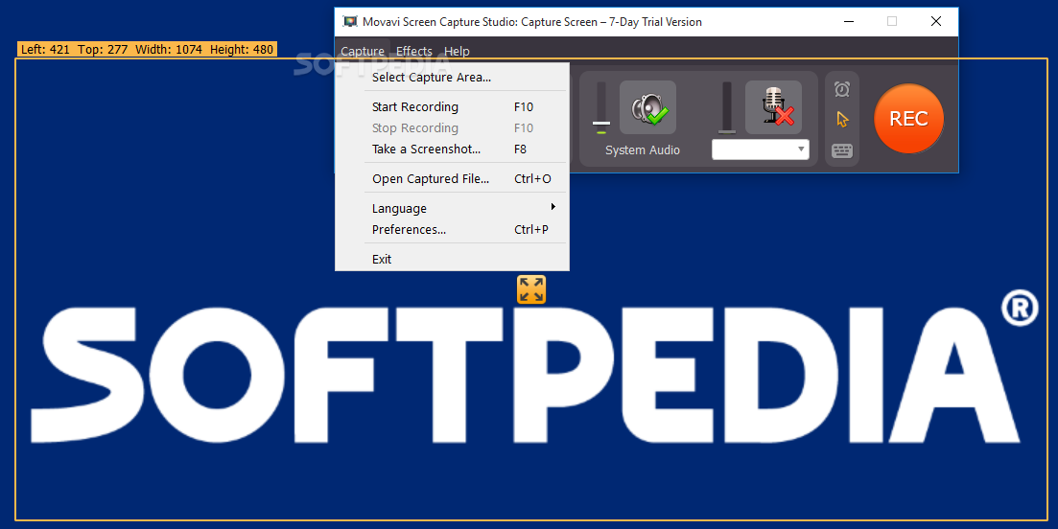Image resolution: width=1058 pixels, height=529 pixels.
Task: Choose Start Recording in the menu
Action: tap(452, 107)
